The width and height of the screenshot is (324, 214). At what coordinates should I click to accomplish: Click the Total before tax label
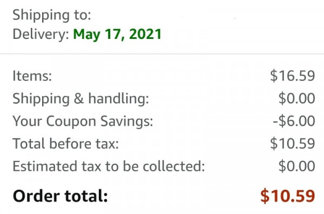65,144
